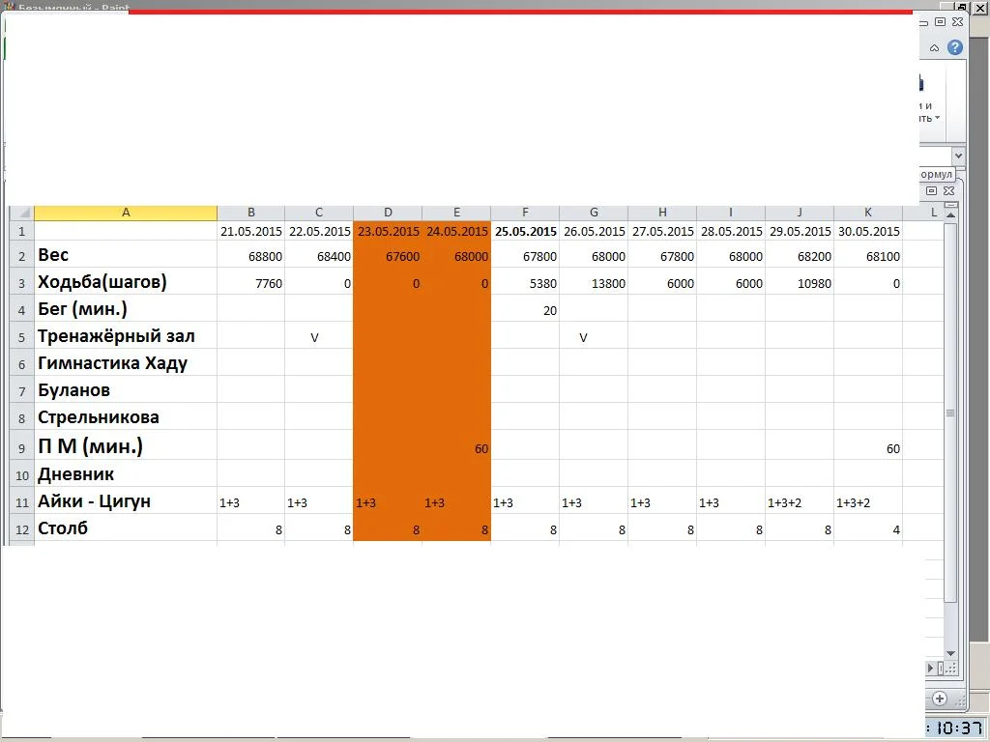
Task: Click cell 1+3+2 in column K
Action: tap(869, 502)
